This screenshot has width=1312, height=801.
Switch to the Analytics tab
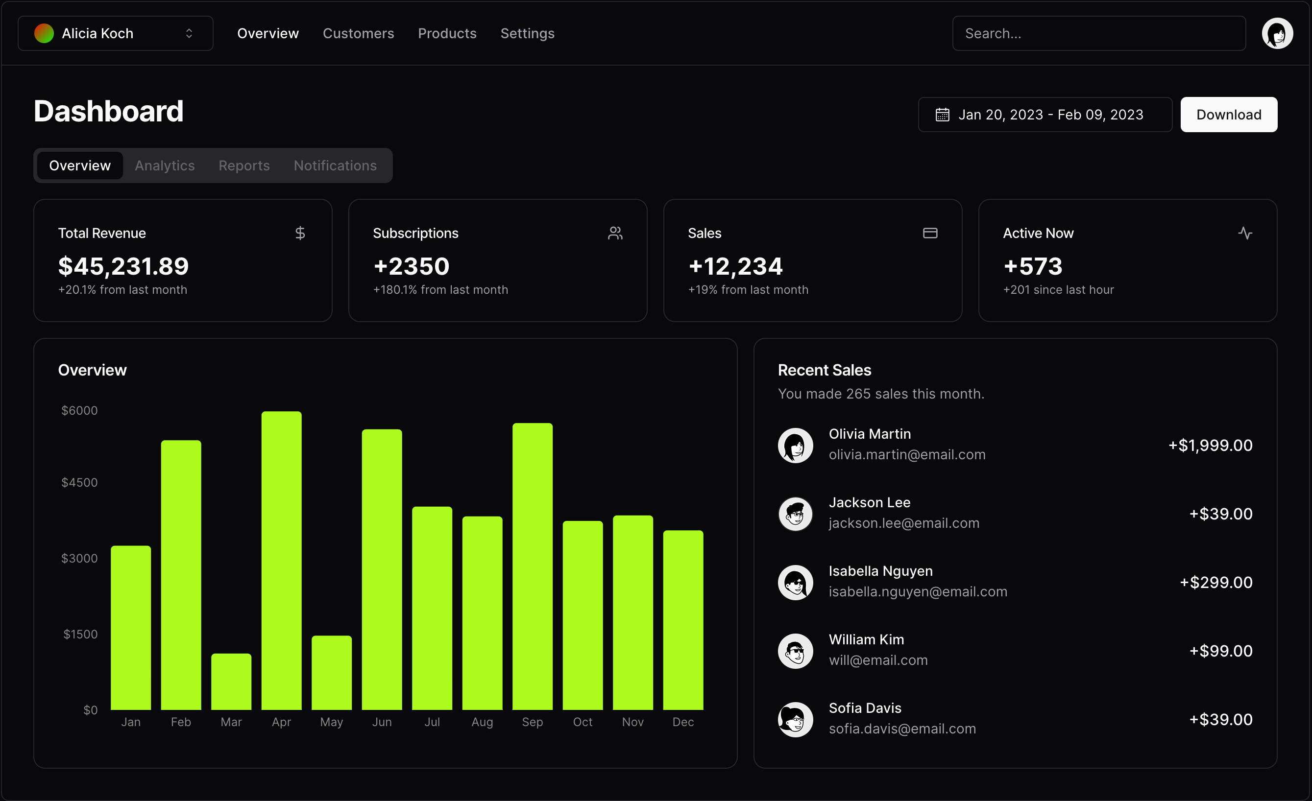coord(164,165)
